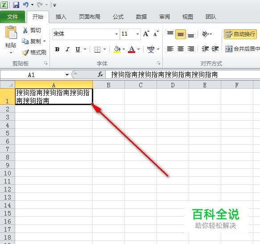The height and width of the screenshot is (244, 260).
Task: Align text left
Action: click(170, 49)
